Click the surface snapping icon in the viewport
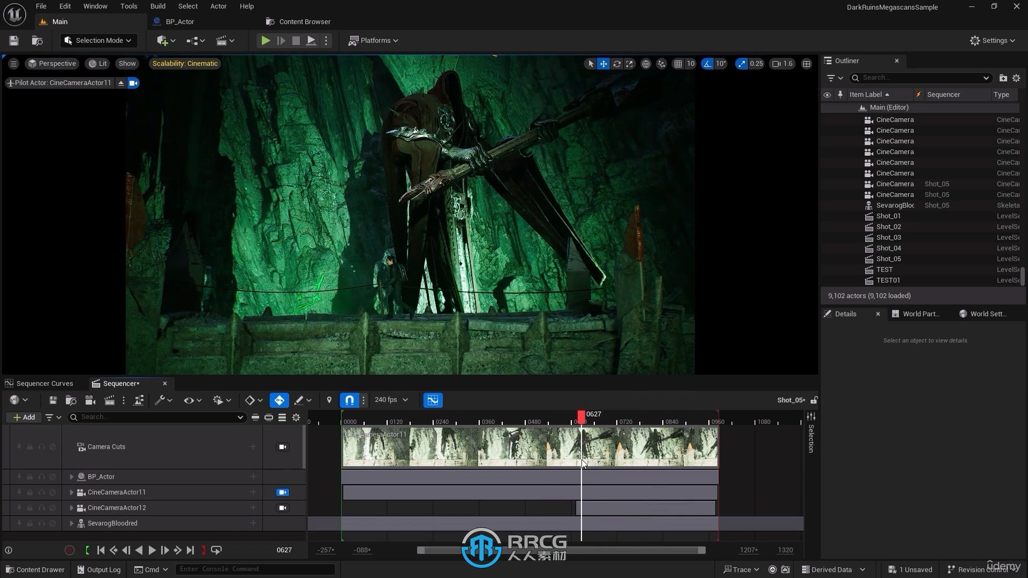The height and width of the screenshot is (578, 1028). point(662,64)
